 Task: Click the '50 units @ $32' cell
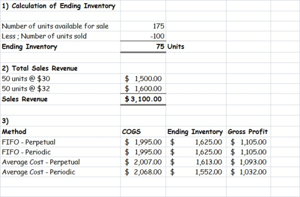point(60,89)
